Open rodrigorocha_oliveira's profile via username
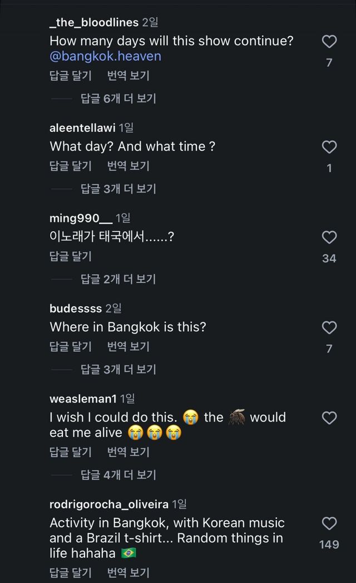The height and width of the screenshot is (583, 356). pyautogui.click(x=109, y=504)
